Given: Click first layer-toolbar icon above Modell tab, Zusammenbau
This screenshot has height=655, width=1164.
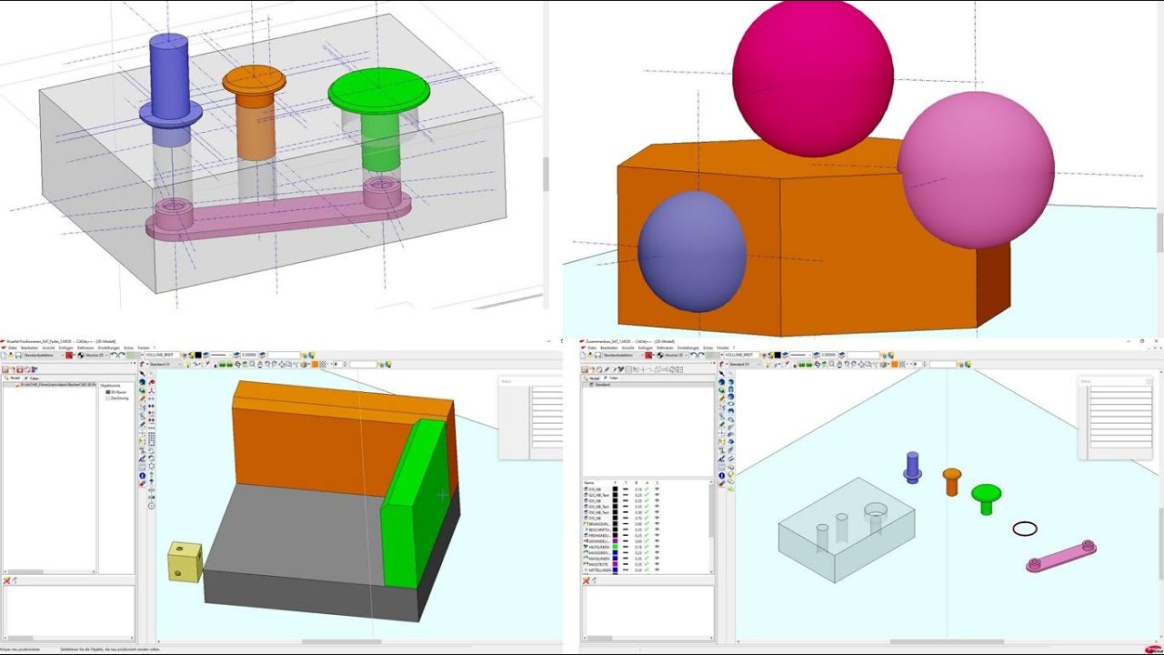Looking at the screenshot, I should click(x=585, y=369).
